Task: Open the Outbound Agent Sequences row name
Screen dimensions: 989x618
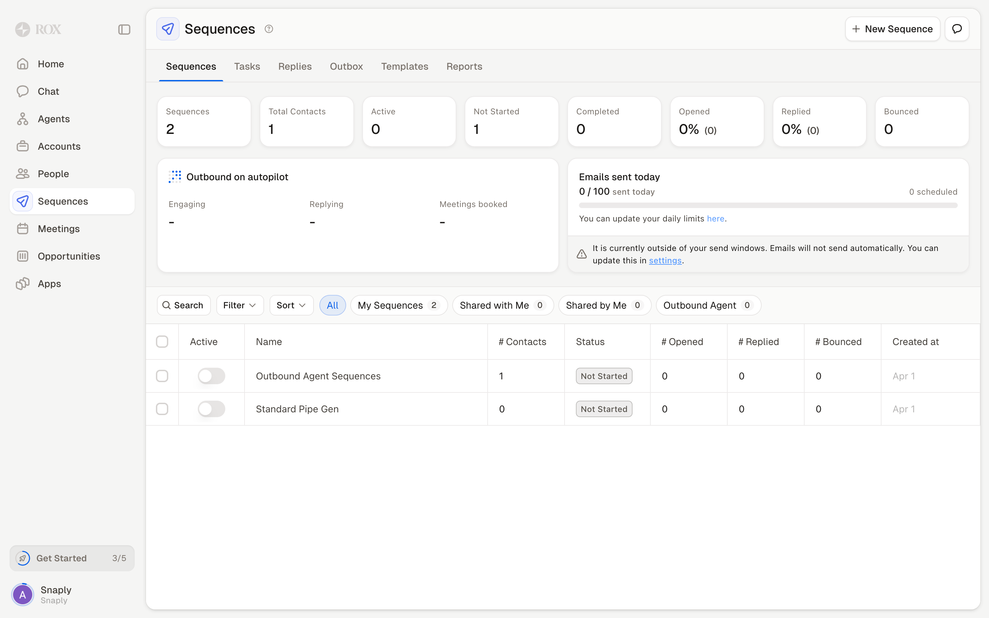Action: [x=318, y=376]
